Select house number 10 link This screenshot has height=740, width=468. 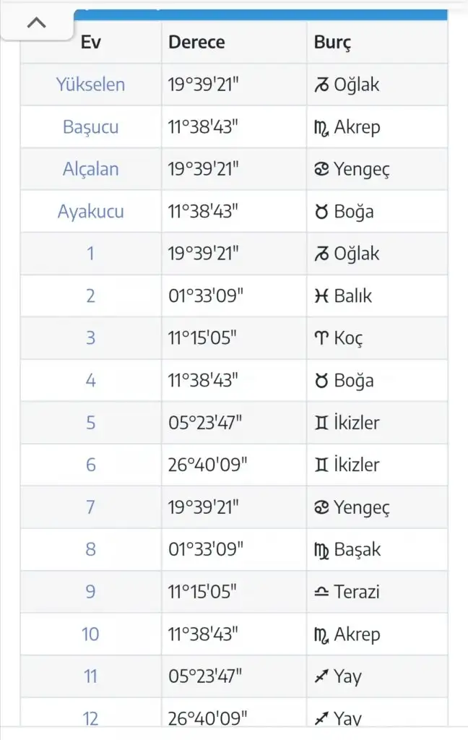90,634
